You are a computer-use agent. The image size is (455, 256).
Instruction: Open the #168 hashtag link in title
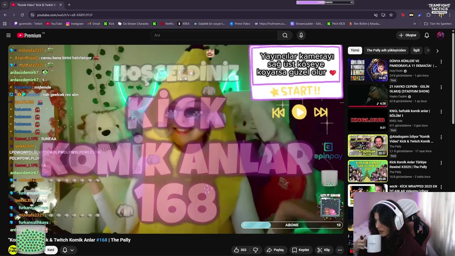[102, 240]
